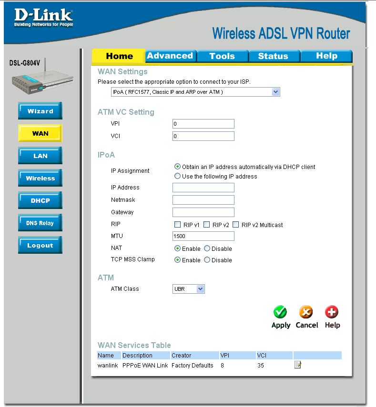Screen dimensions: 376x407
Task: Open the ATM Class UBR dropdown
Action: coord(189,289)
